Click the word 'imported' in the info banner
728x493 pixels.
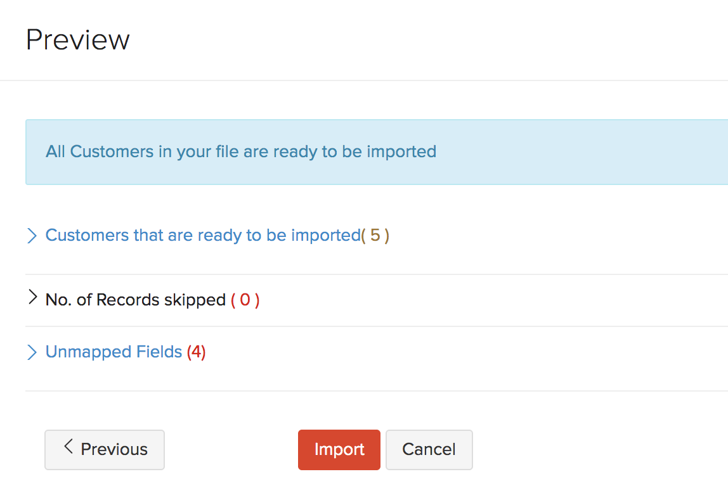coord(401,152)
